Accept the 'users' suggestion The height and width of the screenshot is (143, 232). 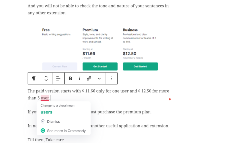[x=46, y=112]
